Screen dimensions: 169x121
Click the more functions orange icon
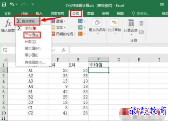coord(81,34)
